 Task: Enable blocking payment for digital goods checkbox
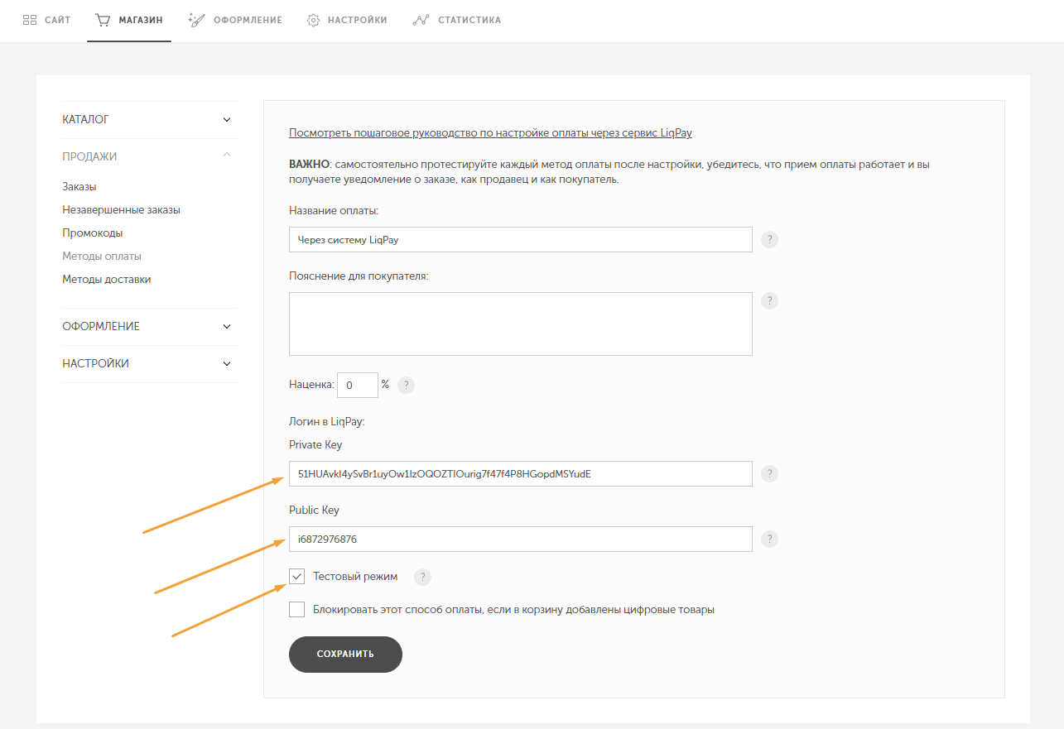(297, 610)
